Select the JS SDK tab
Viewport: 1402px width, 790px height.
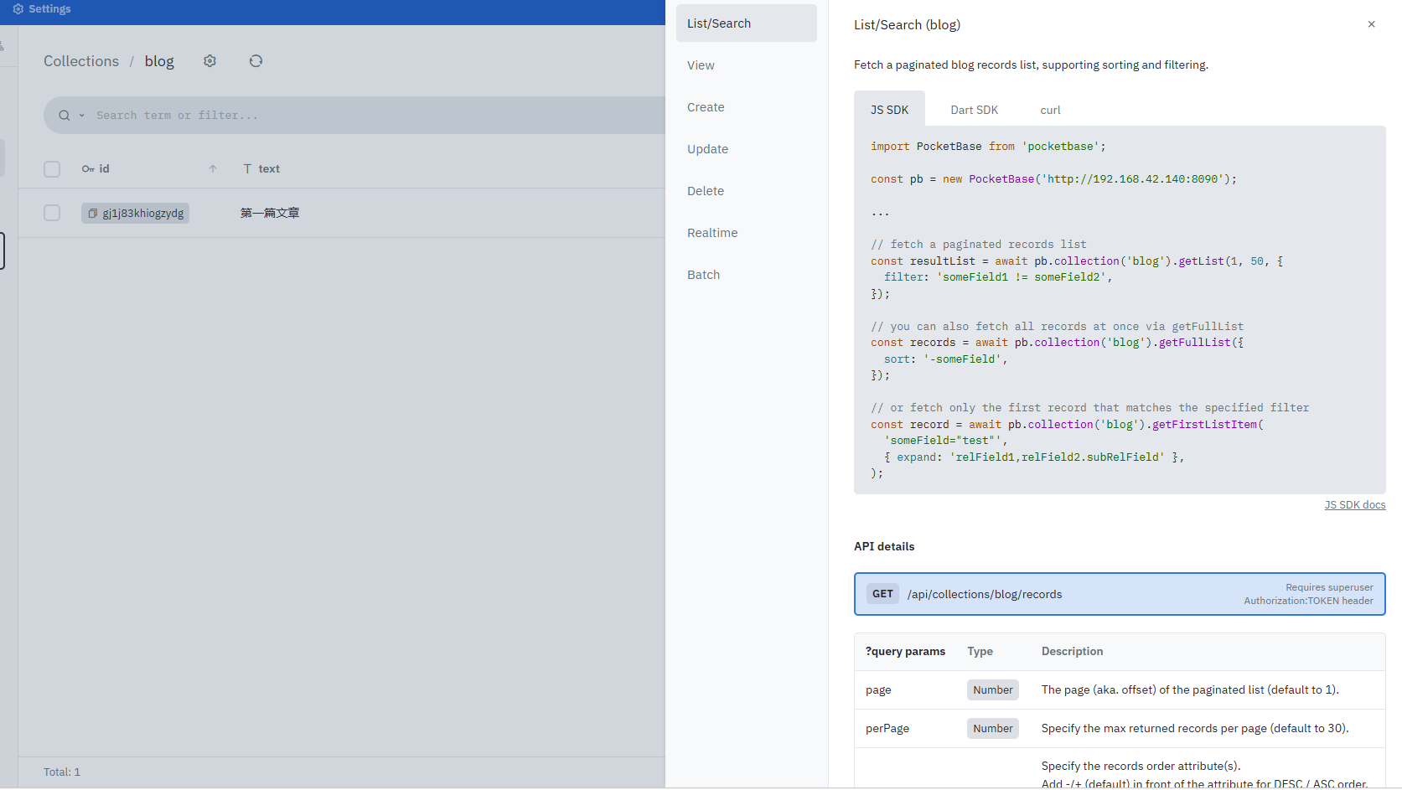[x=889, y=110]
